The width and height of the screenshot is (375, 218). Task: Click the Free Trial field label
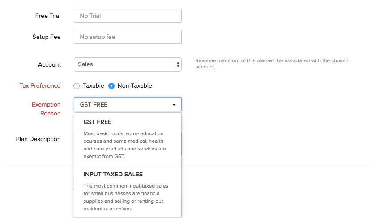pos(48,16)
